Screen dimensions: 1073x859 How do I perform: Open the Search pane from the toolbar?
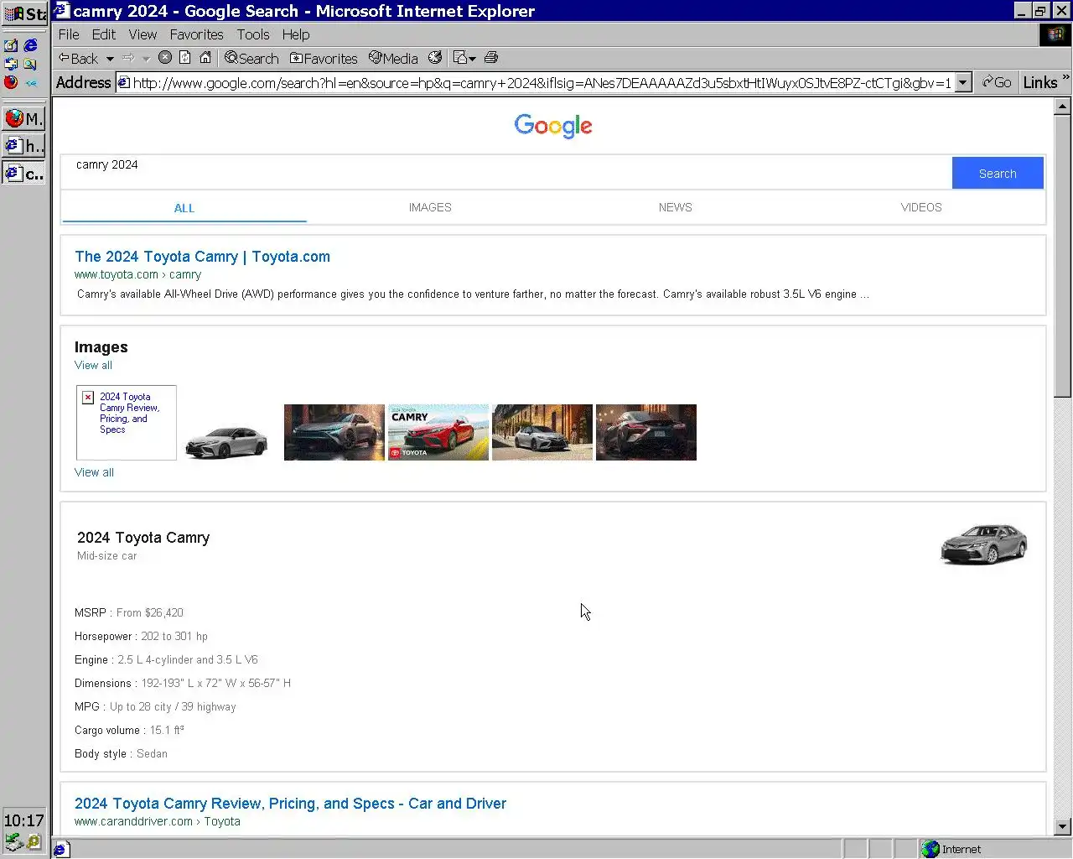[251, 58]
